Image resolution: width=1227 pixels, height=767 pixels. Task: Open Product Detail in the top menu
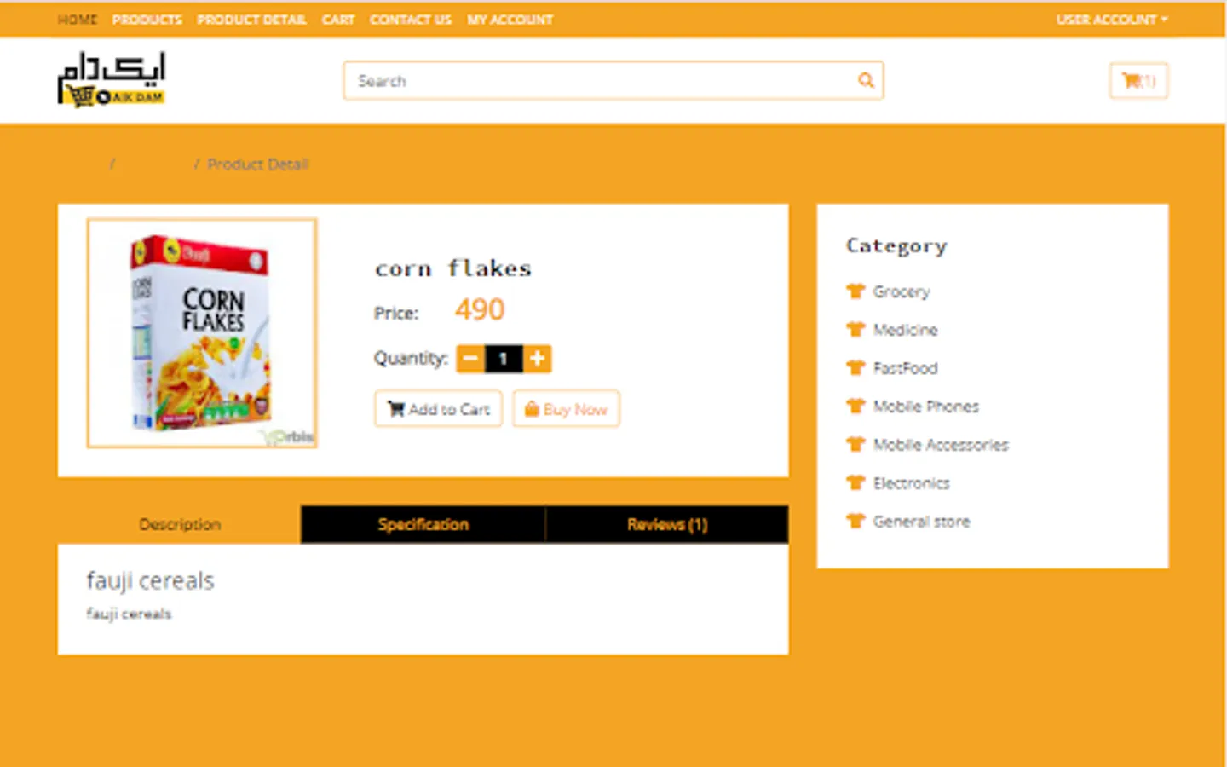click(x=251, y=20)
